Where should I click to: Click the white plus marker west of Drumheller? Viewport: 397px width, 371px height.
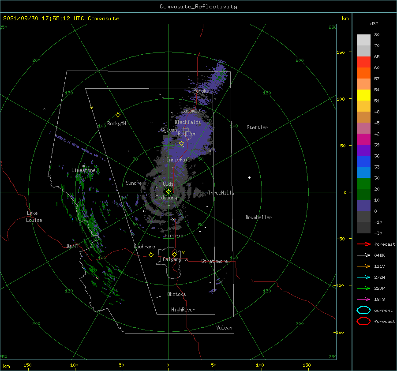tap(249, 177)
